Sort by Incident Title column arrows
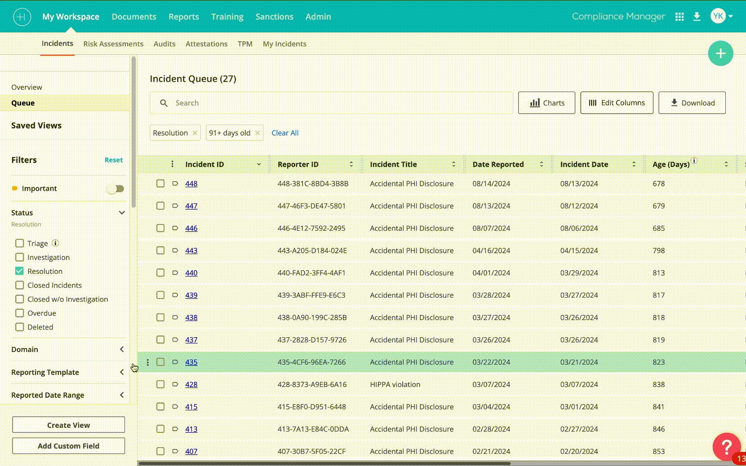 point(454,164)
